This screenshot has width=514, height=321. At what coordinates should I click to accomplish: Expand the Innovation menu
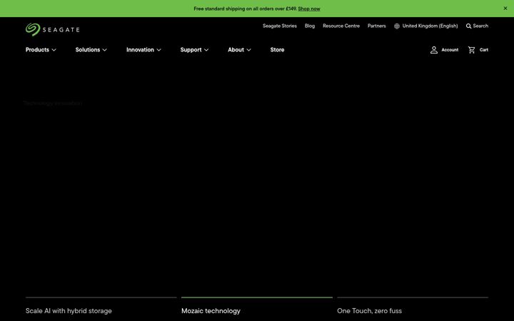[143, 50]
